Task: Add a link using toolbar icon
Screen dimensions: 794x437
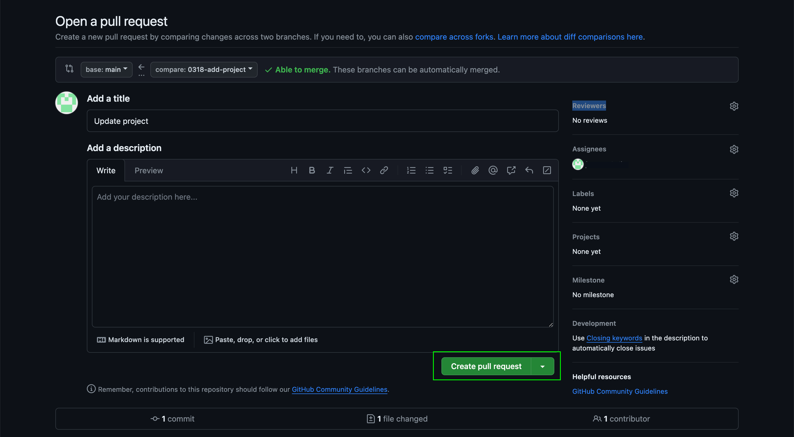Action: click(x=384, y=170)
